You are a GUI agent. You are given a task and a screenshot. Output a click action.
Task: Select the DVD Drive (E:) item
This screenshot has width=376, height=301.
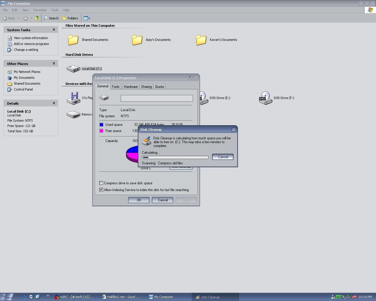click(x=220, y=98)
